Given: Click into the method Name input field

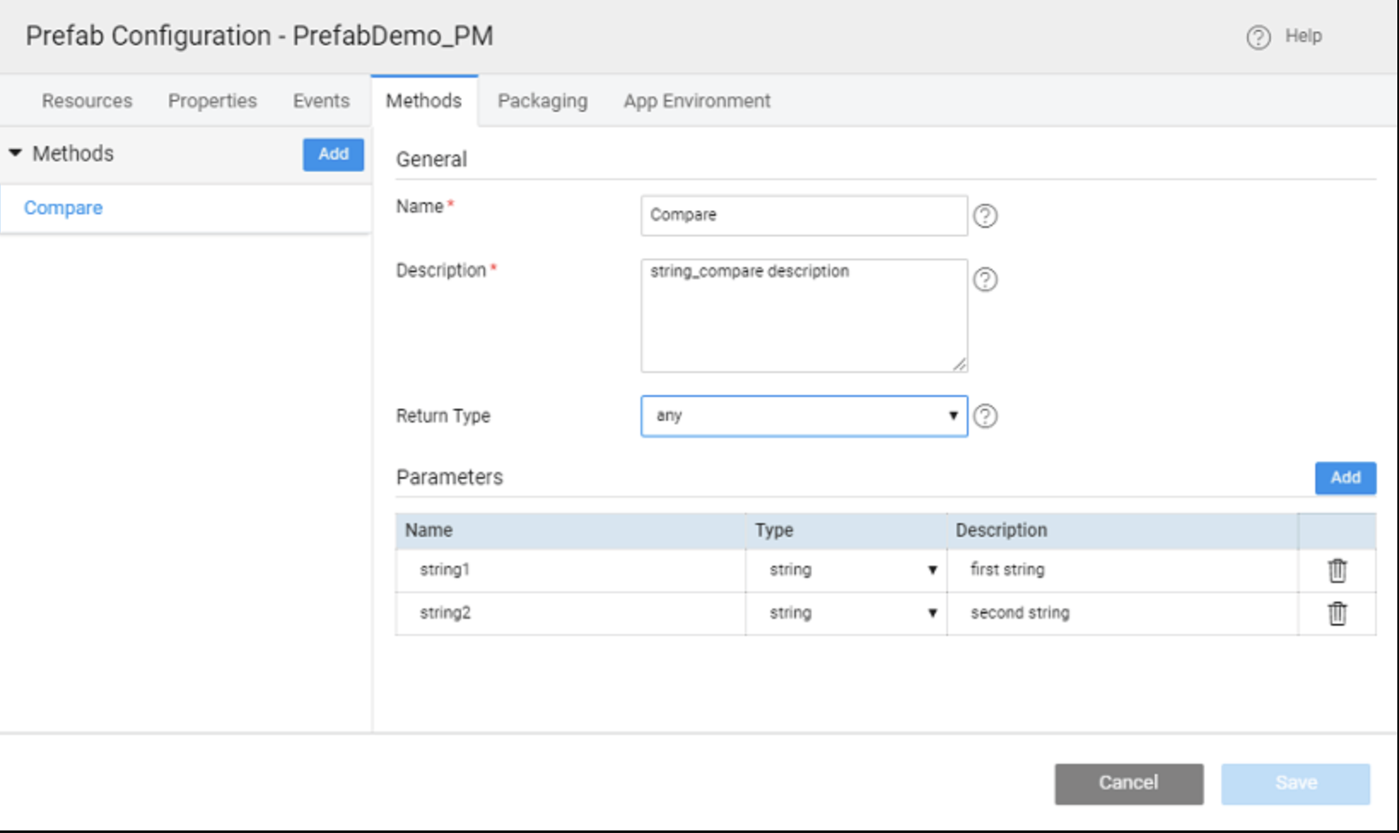Looking at the screenshot, I should point(803,216).
